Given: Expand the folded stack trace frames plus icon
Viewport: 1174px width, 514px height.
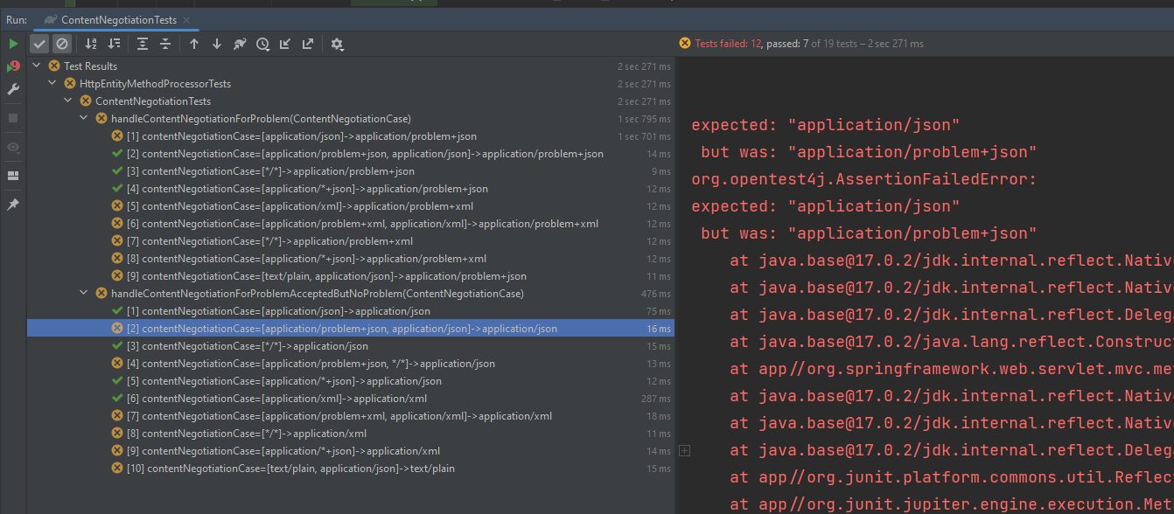Looking at the screenshot, I should tap(685, 450).
